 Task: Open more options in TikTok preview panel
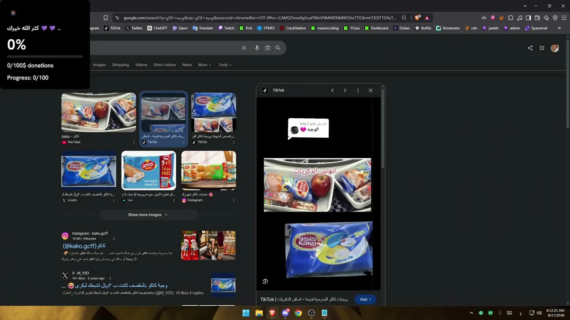358,90
